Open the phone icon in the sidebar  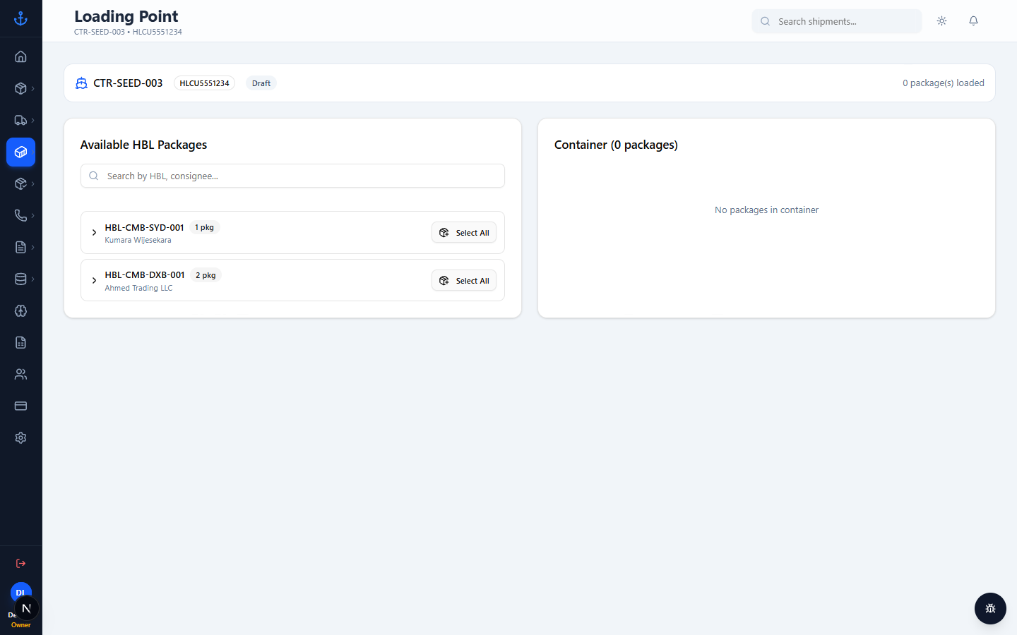pyautogui.click(x=20, y=215)
